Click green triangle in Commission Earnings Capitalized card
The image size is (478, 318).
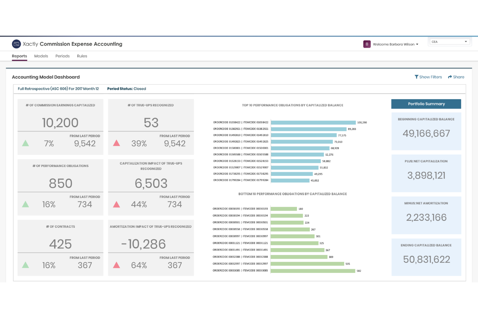[x=26, y=143]
